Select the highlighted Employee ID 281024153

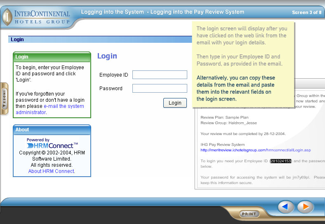point(280,161)
